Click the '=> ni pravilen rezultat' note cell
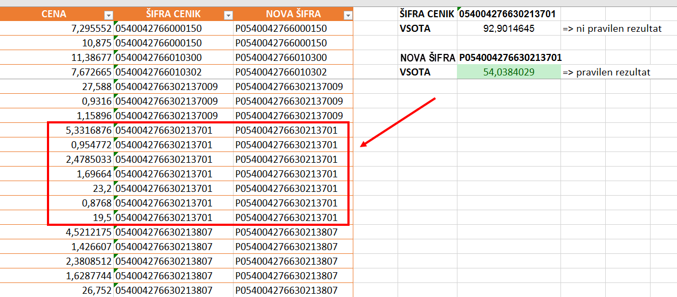The image size is (677, 297). point(612,29)
